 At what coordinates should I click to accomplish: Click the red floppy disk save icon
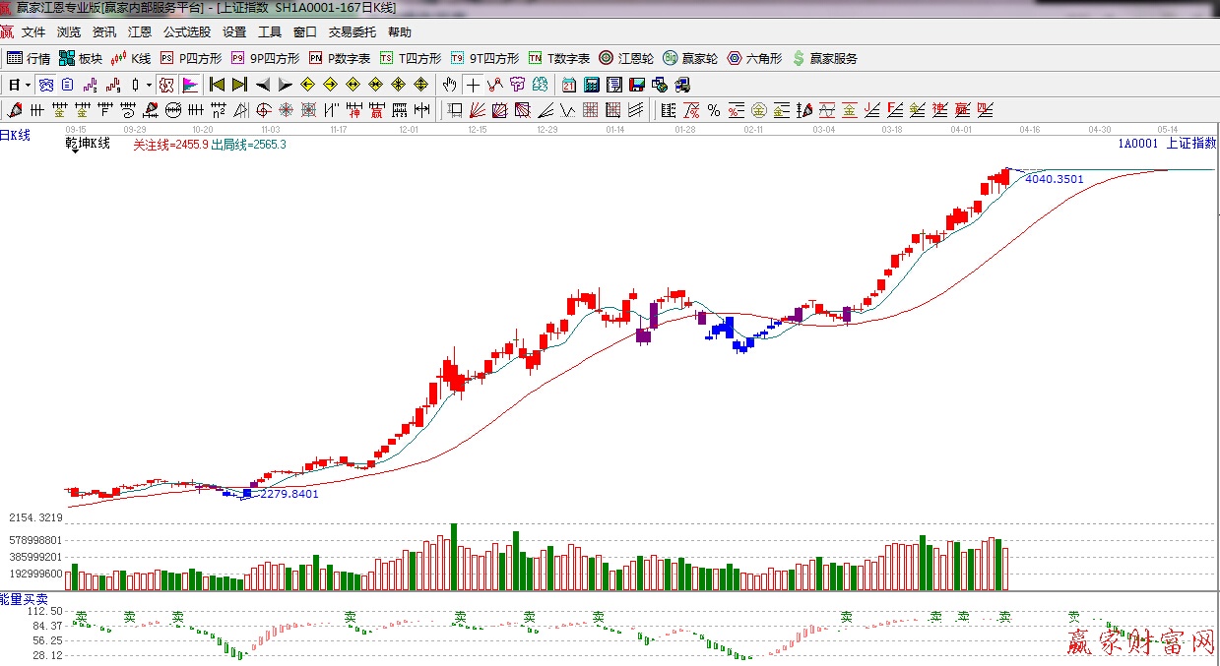pyautogui.click(x=637, y=85)
